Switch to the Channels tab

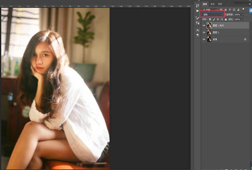click(213, 4)
